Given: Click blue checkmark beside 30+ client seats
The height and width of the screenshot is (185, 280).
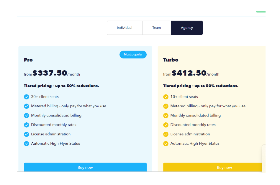Looking at the screenshot, I should pyautogui.click(x=27, y=97).
